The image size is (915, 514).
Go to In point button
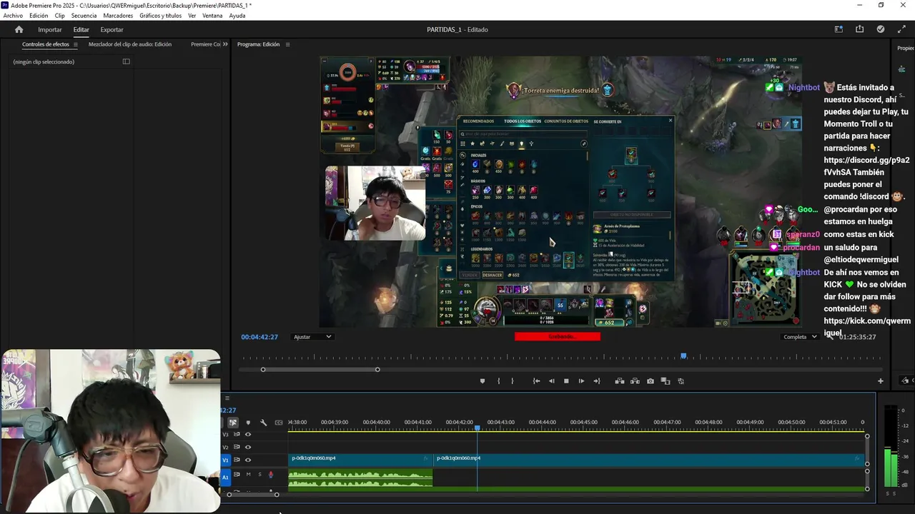point(536,381)
